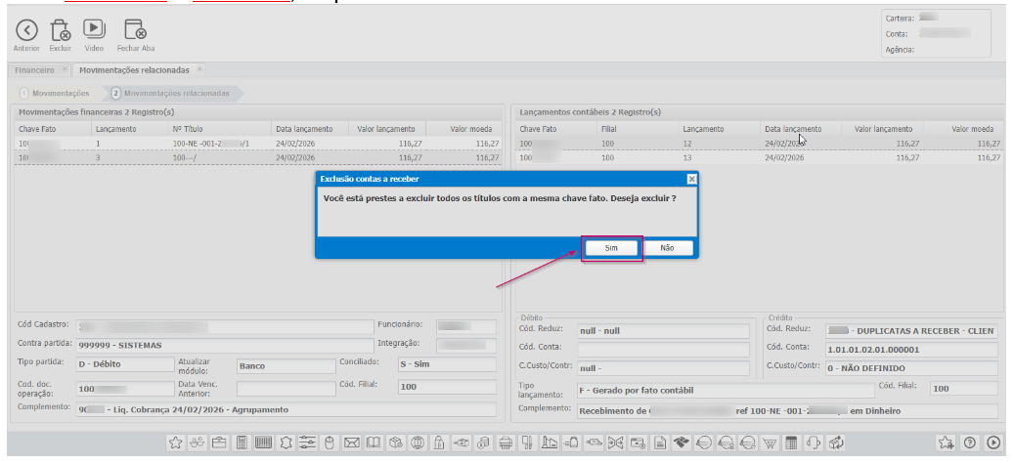Confirm deletion with the Sim button

coord(612,248)
